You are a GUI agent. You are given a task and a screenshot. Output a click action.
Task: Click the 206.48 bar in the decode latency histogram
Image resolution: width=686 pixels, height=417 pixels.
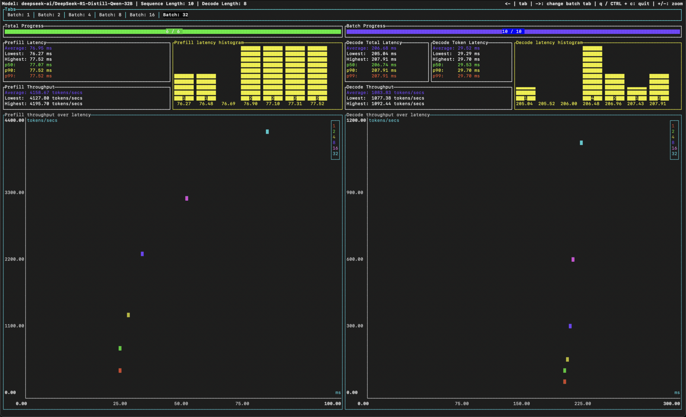pyautogui.click(x=592, y=73)
